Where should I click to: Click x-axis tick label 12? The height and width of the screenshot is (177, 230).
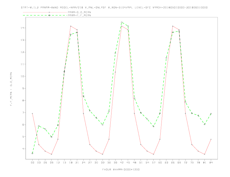58,163
